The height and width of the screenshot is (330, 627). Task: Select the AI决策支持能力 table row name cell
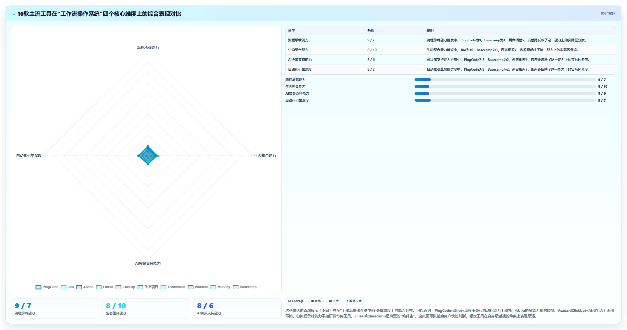(300, 60)
